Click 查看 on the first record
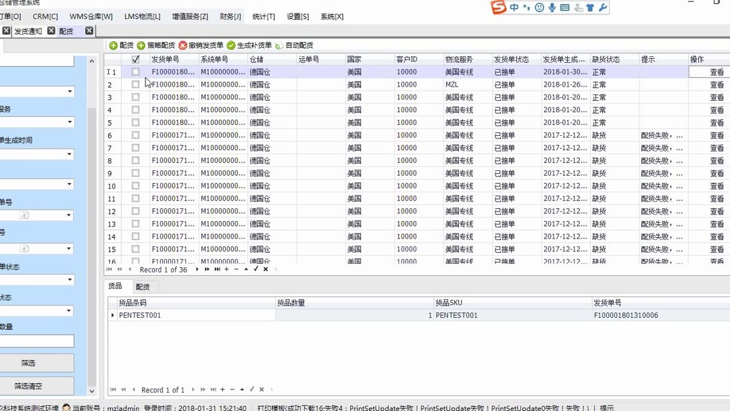This screenshot has width=730, height=411. click(x=718, y=72)
